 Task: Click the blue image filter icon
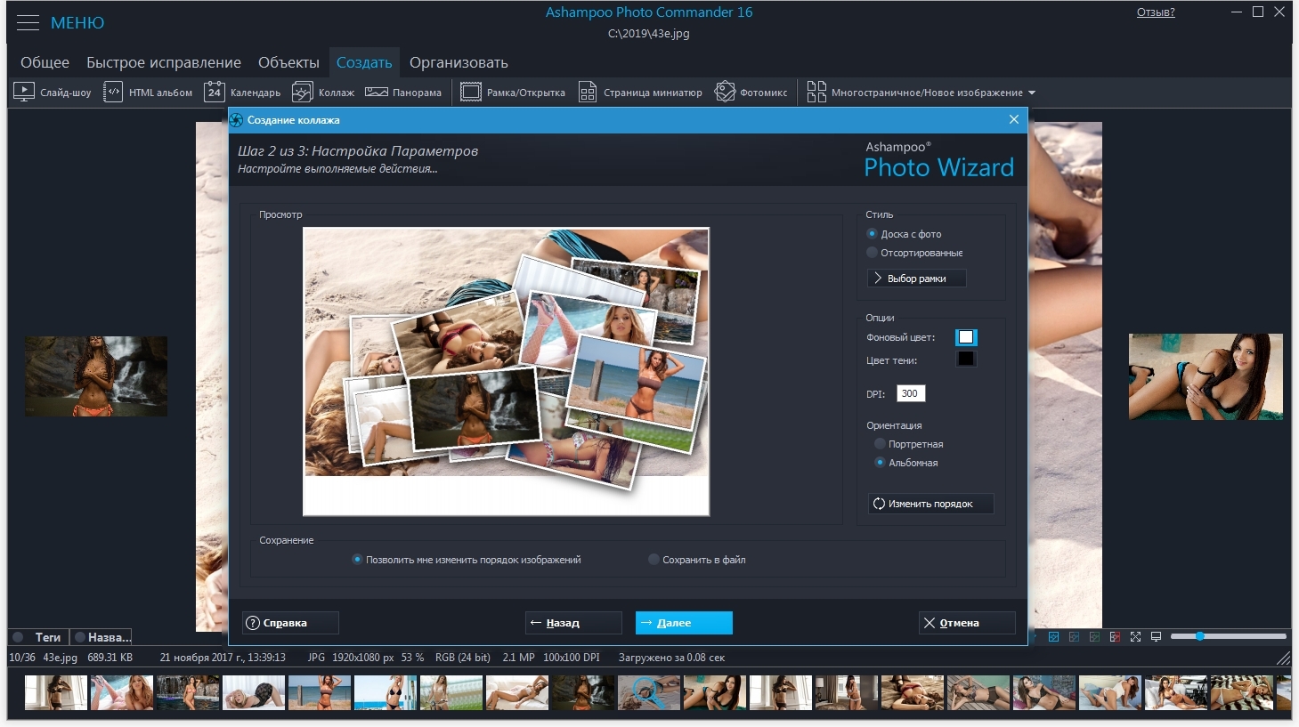pos(1053,637)
